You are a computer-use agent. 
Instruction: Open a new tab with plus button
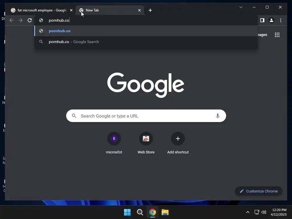pos(150,10)
